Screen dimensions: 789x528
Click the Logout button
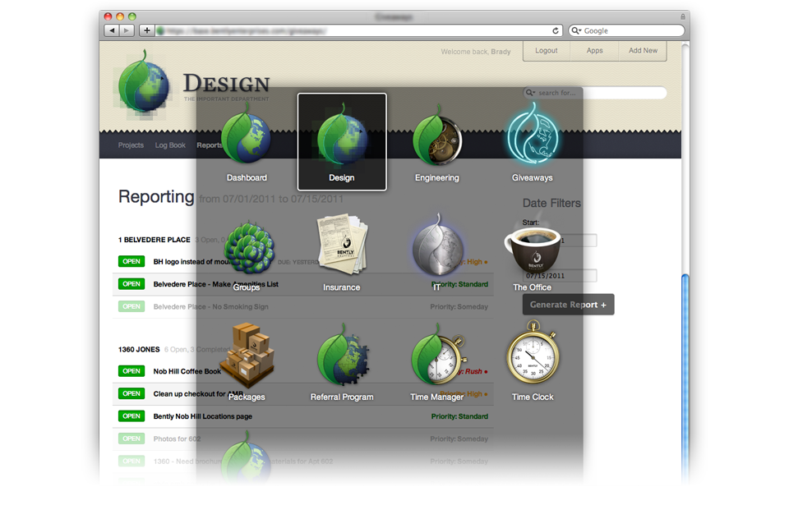547,51
